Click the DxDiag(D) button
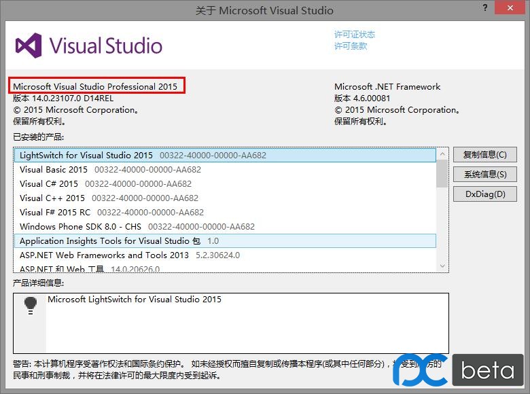 tap(484, 194)
